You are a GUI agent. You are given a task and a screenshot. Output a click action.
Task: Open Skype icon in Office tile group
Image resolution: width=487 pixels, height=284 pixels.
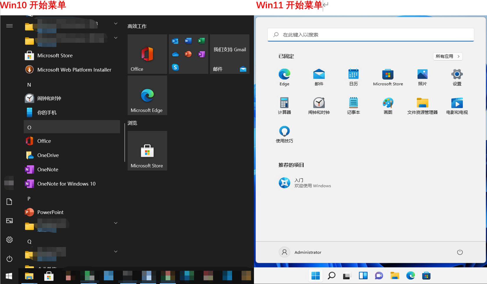coord(175,67)
